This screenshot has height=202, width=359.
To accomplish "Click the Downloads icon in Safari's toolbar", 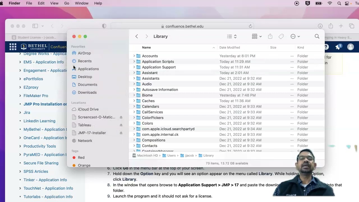I will pyautogui.click(x=320, y=26).
